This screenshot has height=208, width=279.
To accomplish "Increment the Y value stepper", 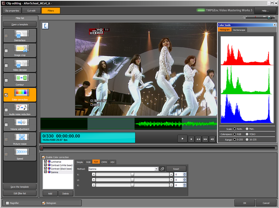I will pyautogui.click(x=185, y=174).
